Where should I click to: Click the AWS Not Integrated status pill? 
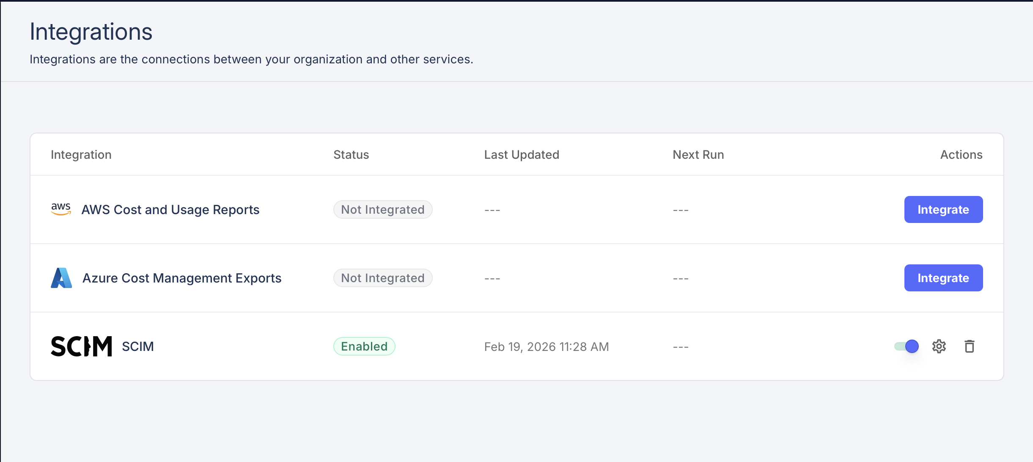(x=383, y=209)
